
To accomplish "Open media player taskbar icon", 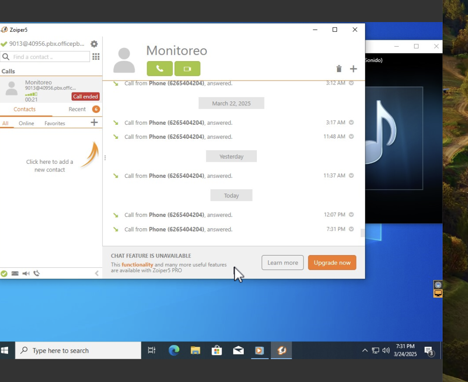I will [260, 350].
